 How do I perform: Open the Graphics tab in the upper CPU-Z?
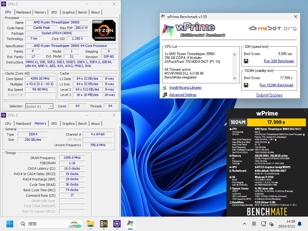68,12
